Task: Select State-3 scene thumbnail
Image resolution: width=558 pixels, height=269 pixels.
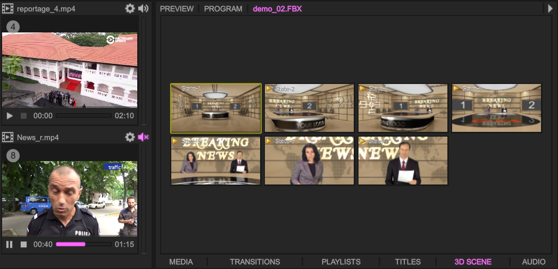Action: (403, 108)
